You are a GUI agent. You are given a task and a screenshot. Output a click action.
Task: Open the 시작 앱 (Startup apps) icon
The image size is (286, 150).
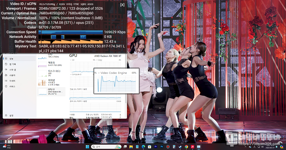click(6, 70)
